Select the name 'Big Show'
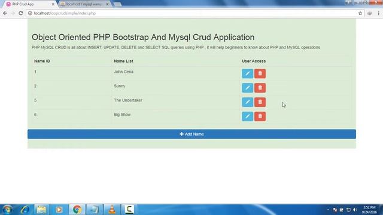The height and width of the screenshot is (215, 383). (122, 115)
